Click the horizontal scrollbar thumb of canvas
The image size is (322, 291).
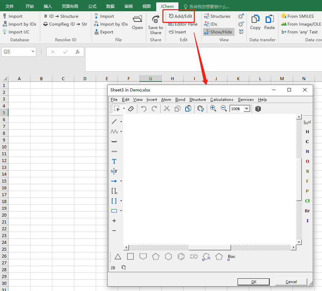coord(210,248)
